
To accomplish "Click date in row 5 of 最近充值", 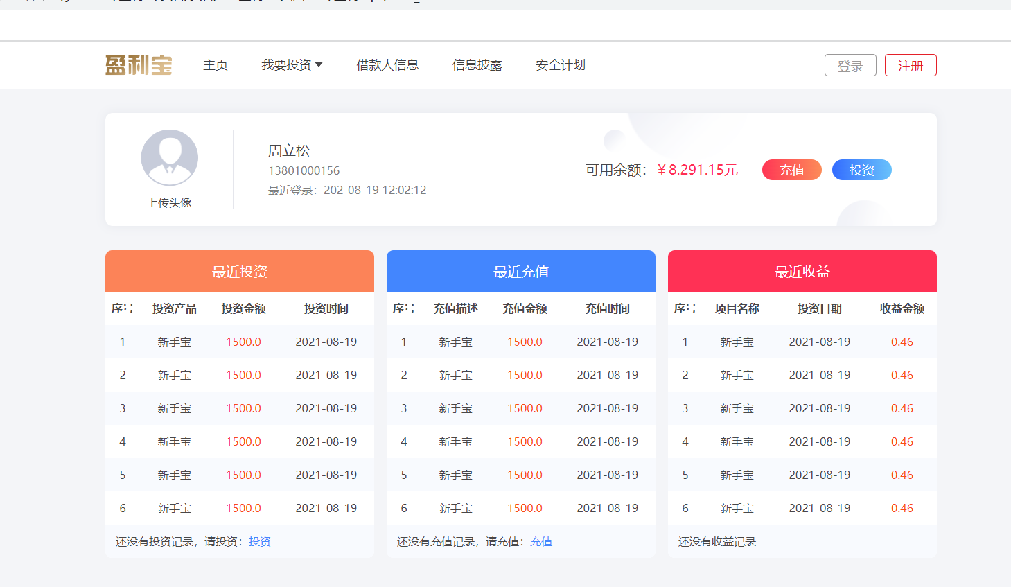I will (x=608, y=475).
